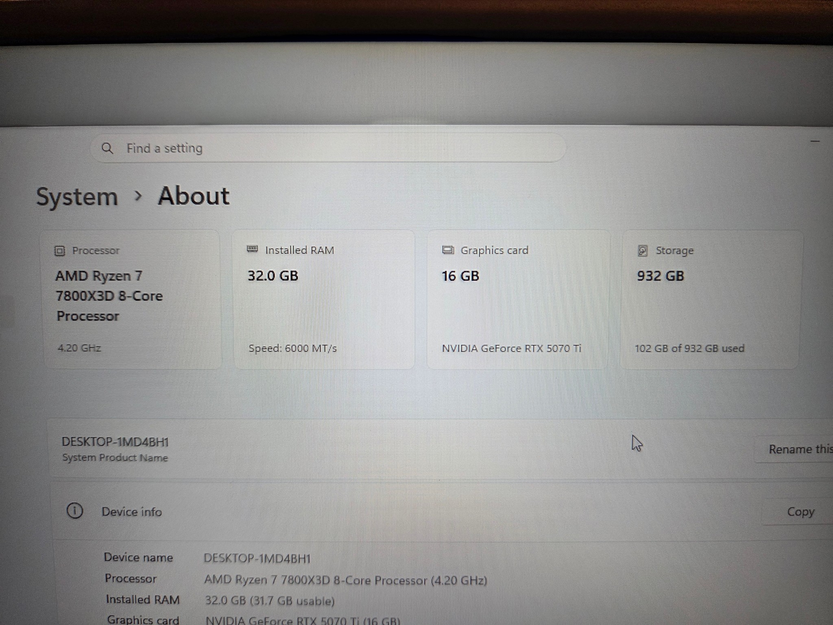The height and width of the screenshot is (625, 833).
Task: Click the DESKTOP-1MD4BH1 PC name heading
Action: coord(115,442)
